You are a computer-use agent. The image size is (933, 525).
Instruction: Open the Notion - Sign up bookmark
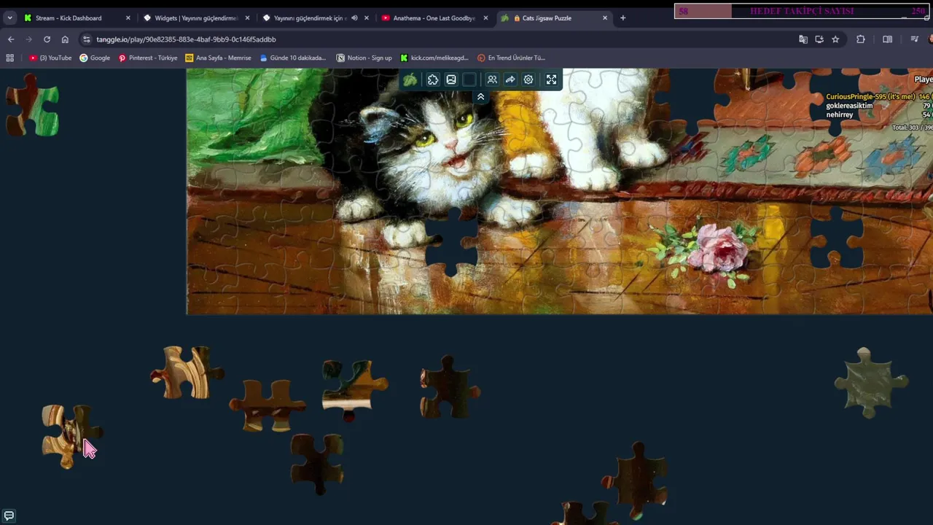coord(364,58)
